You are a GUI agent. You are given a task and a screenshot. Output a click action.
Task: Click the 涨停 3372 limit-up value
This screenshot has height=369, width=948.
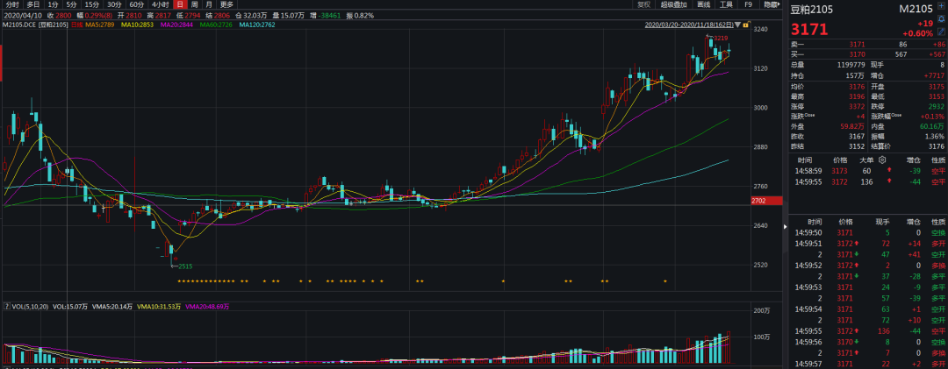(858, 107)
